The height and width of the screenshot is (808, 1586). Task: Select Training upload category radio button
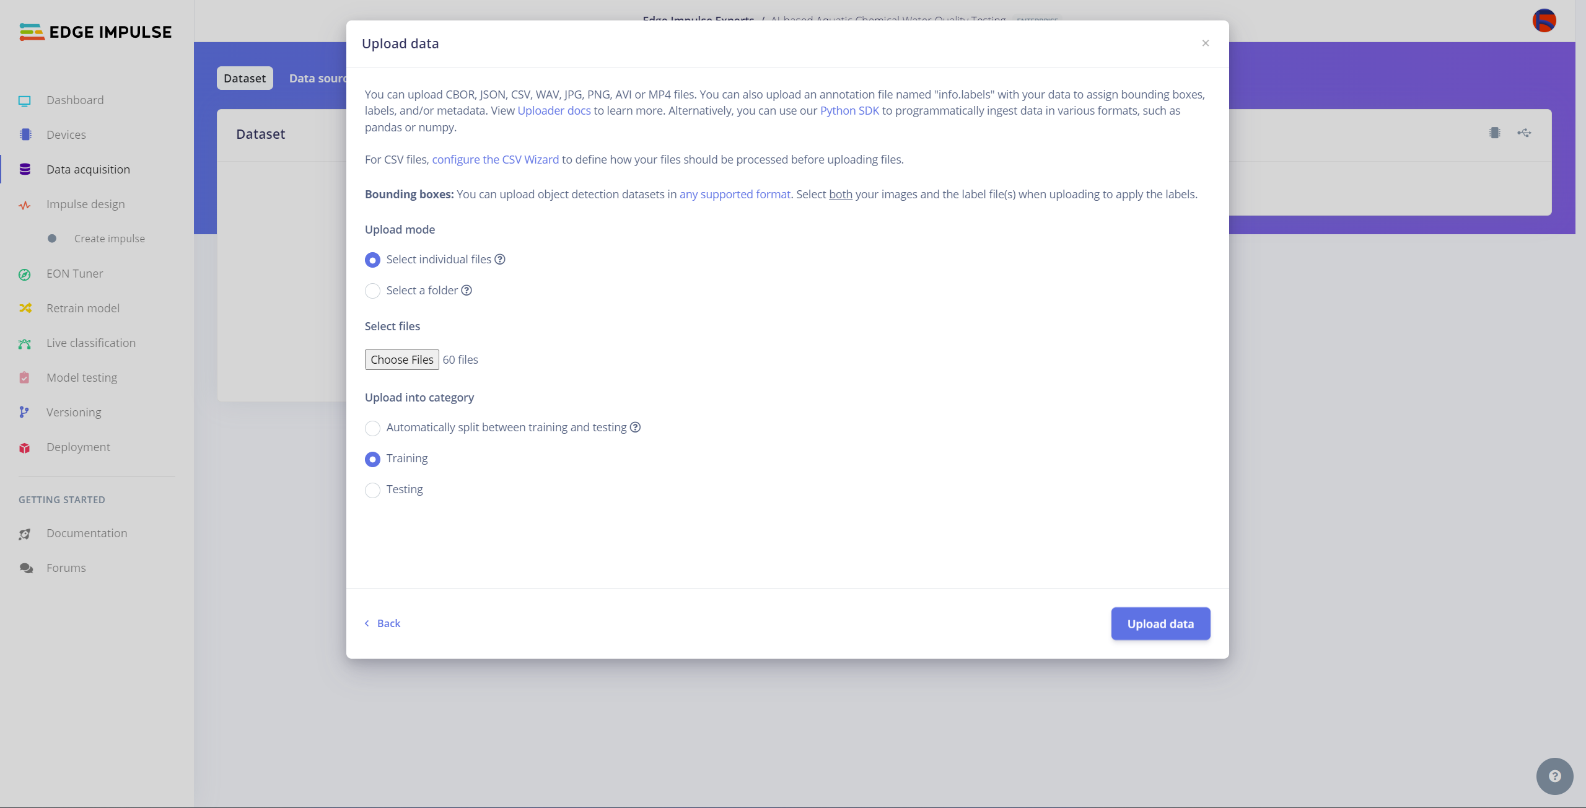[373, 459]
